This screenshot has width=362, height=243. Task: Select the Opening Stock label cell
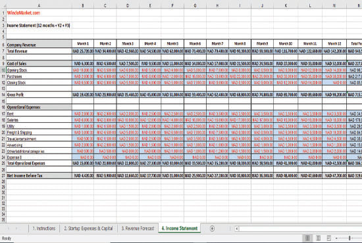[39, 70]
